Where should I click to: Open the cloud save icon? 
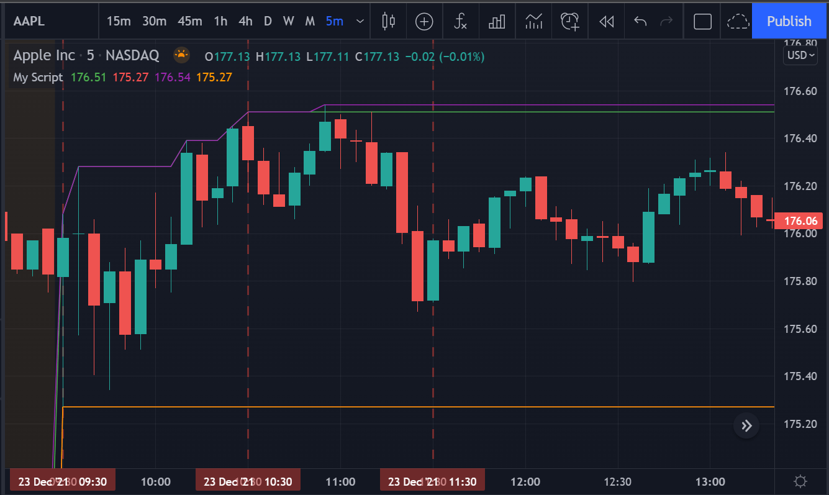(738, 20)
